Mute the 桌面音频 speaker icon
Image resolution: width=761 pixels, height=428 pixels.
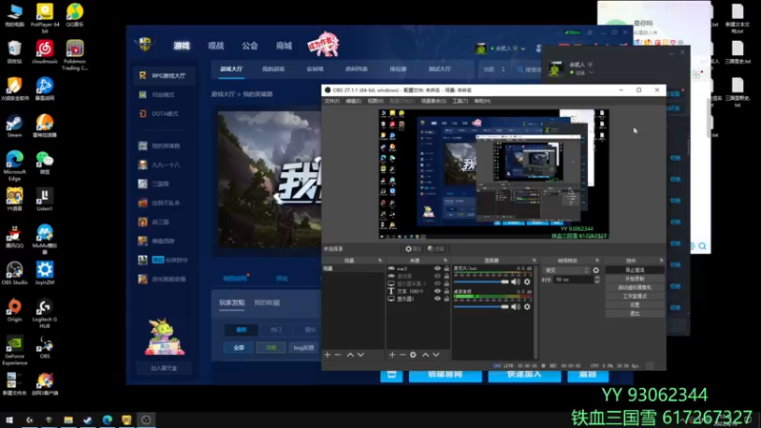click(516, 306)
